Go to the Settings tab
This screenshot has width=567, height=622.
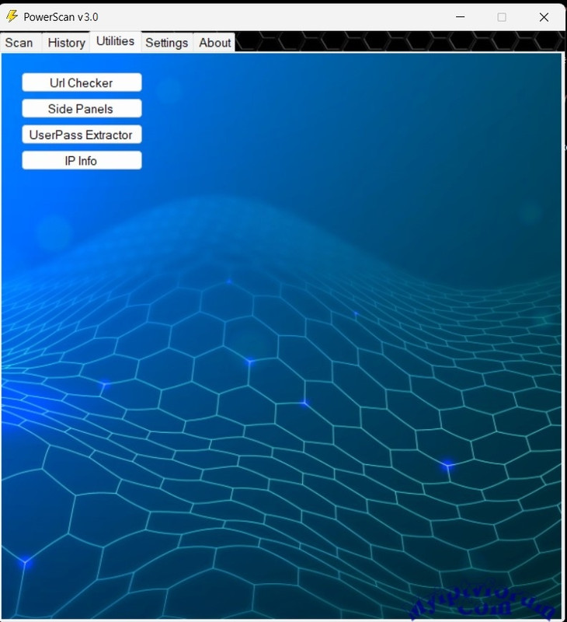(x=167, y=43)
